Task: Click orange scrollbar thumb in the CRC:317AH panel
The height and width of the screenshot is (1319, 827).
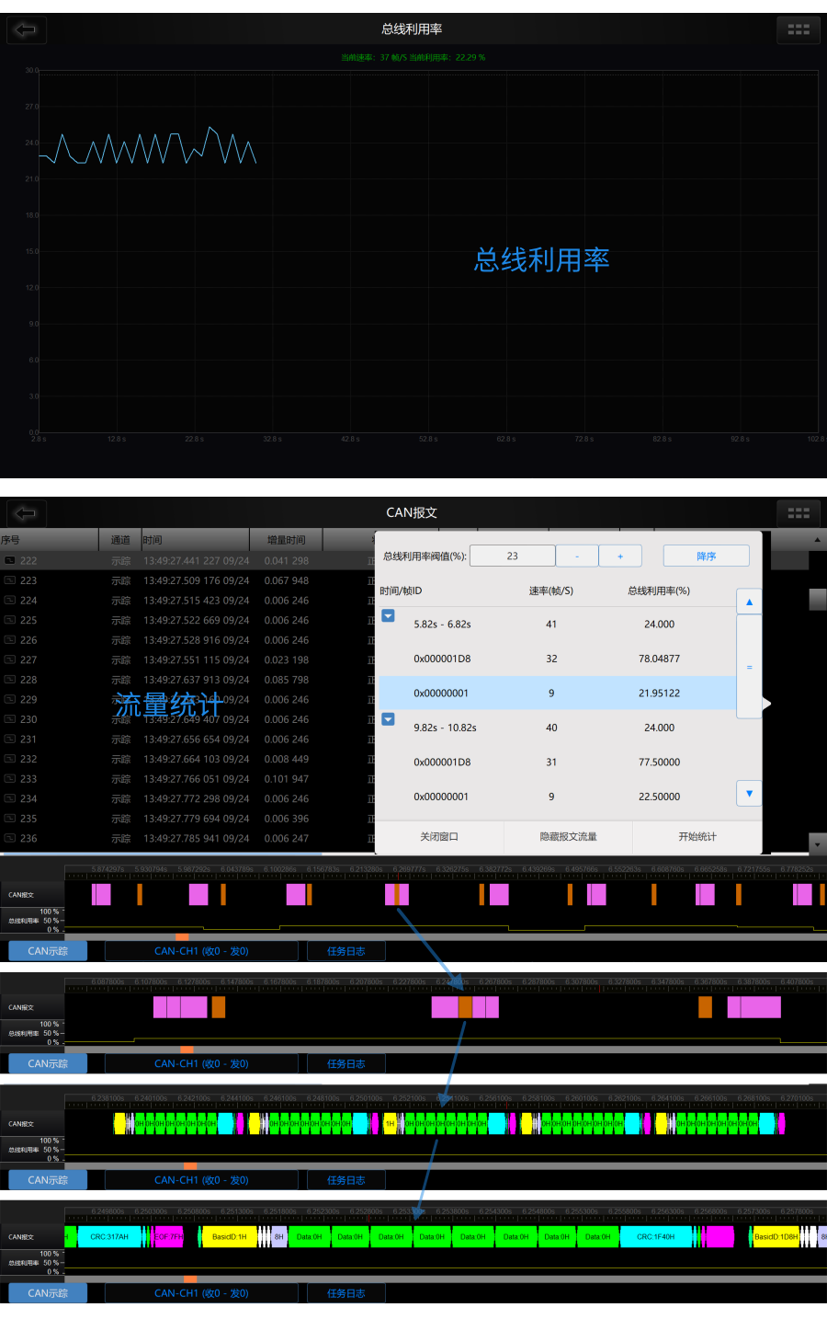Action: coord(190,1279)
